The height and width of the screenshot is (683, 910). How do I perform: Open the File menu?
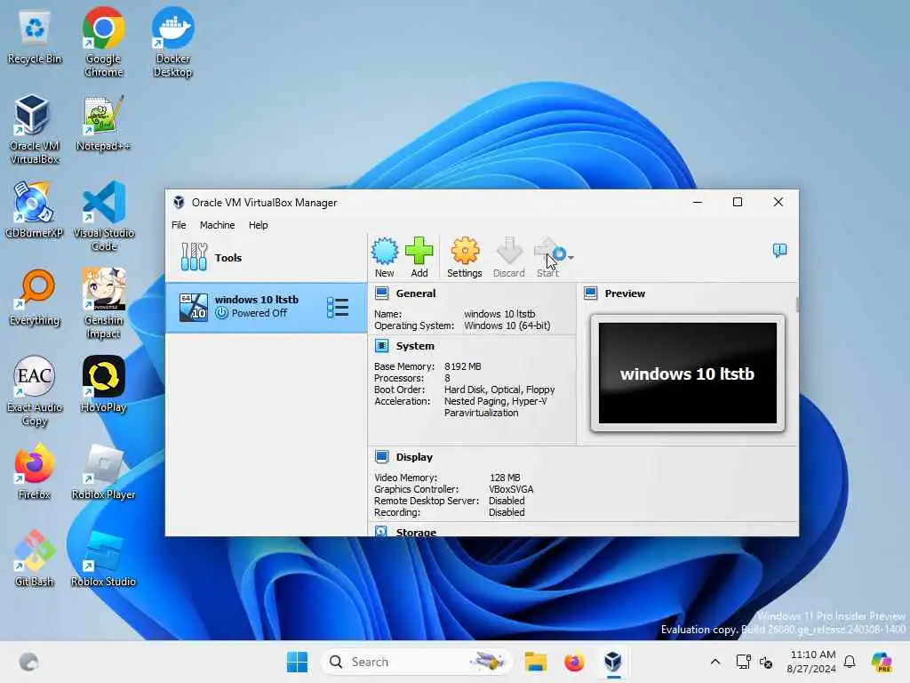pos(179,225)
